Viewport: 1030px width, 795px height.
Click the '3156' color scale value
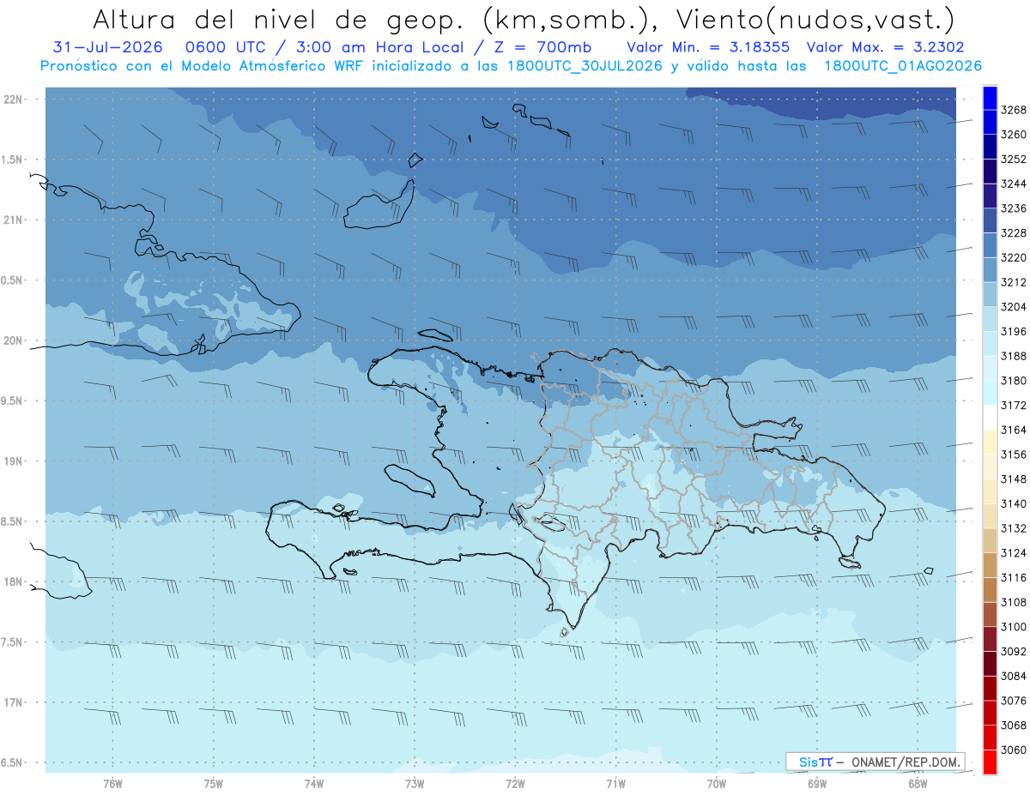click(x=1014, y=455)
